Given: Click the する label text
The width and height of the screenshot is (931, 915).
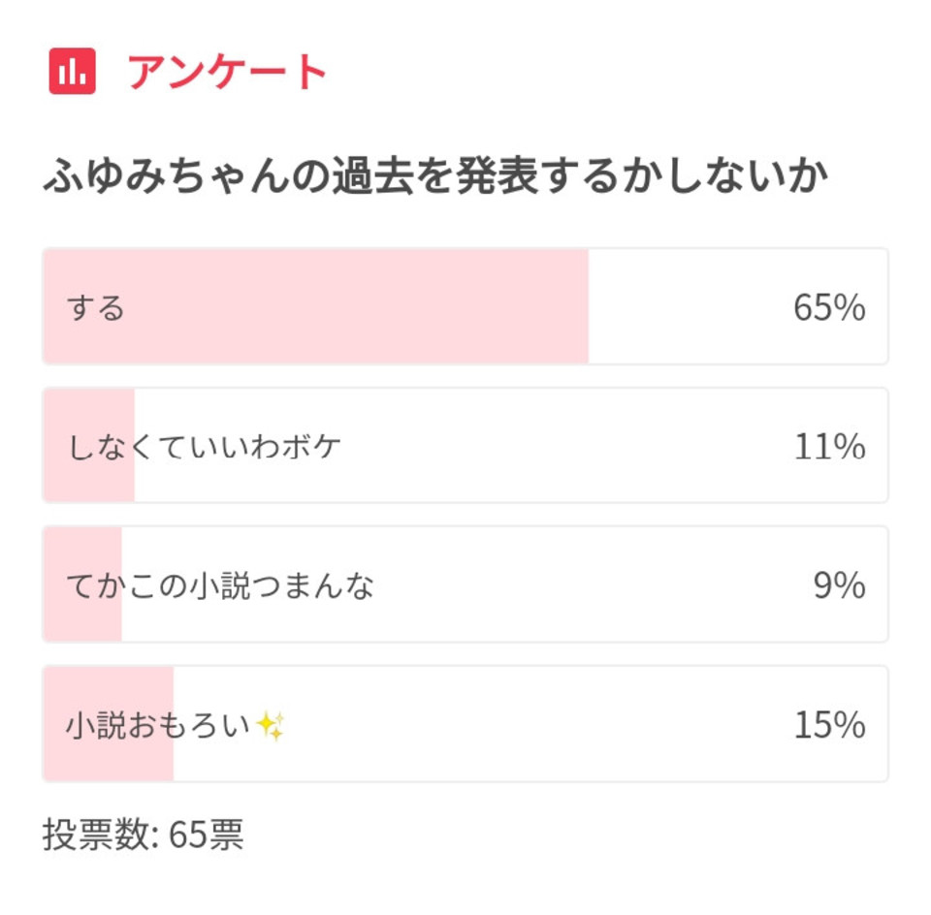Looking at the screenshot, I should (x=96, y=308).
